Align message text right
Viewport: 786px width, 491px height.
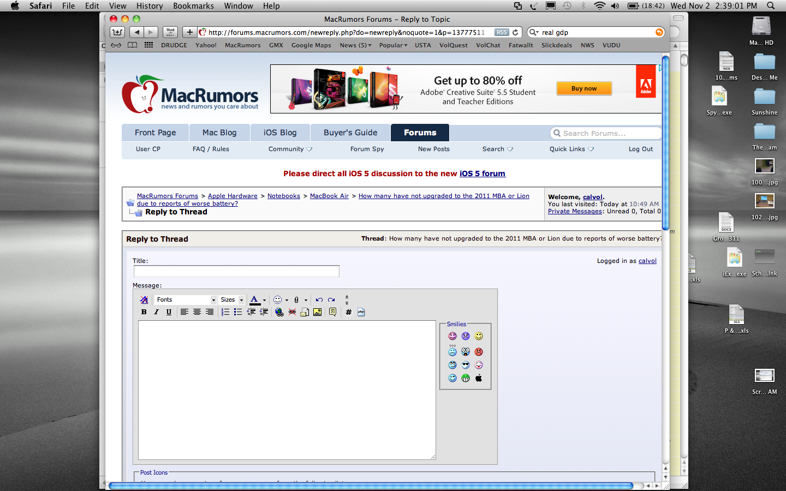(210, 312)
